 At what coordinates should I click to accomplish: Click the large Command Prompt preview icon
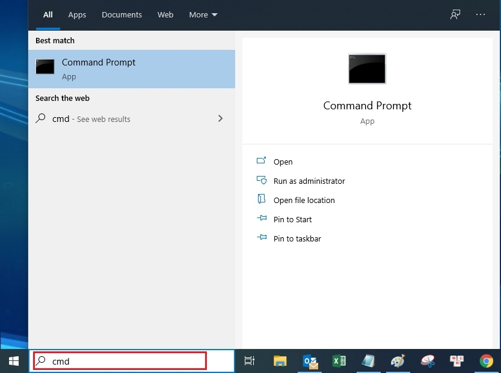click(367, 68)
